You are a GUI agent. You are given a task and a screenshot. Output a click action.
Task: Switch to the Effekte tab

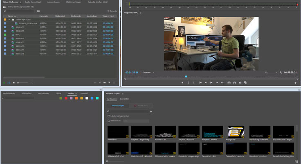58,93
